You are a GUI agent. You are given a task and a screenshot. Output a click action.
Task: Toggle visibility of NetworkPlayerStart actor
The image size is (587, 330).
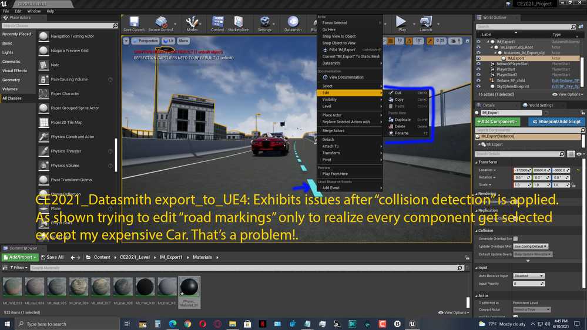pyautogui.click(x=478, y=64)
